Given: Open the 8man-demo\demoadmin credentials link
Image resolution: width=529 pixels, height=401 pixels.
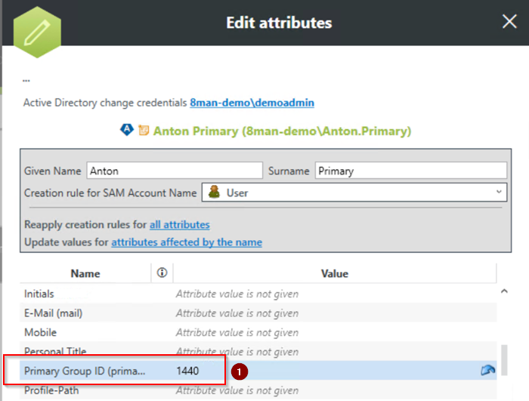Looking at the screenshot, I should tap(252, 102).
